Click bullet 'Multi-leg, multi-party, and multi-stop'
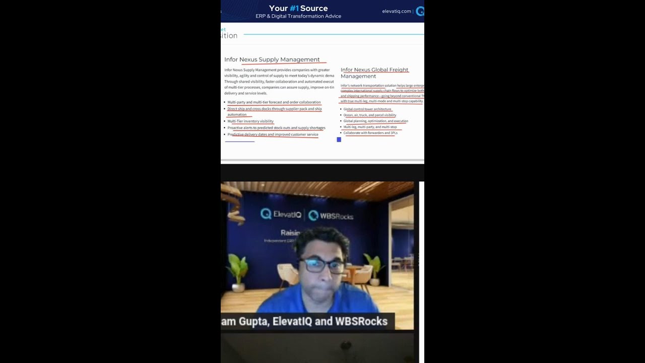645x363 pixels. pyautogui.click(x=370, y=127)
